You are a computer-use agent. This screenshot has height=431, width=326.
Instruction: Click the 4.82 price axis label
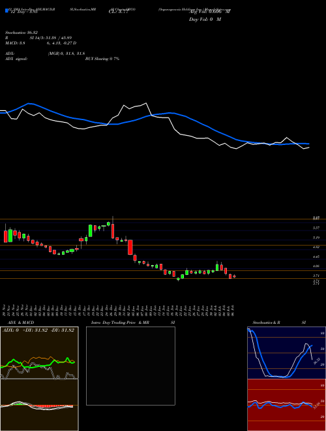tap(316, 247)
